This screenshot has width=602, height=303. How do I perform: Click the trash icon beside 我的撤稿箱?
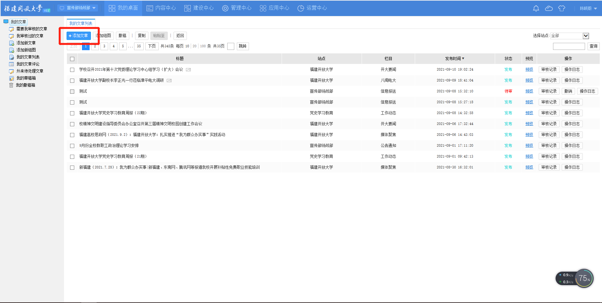11,85
